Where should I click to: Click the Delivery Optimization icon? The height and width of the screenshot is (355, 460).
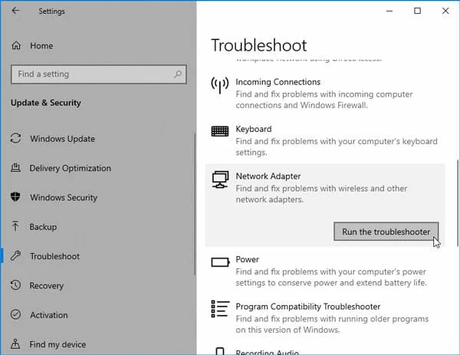click(15, 167)
